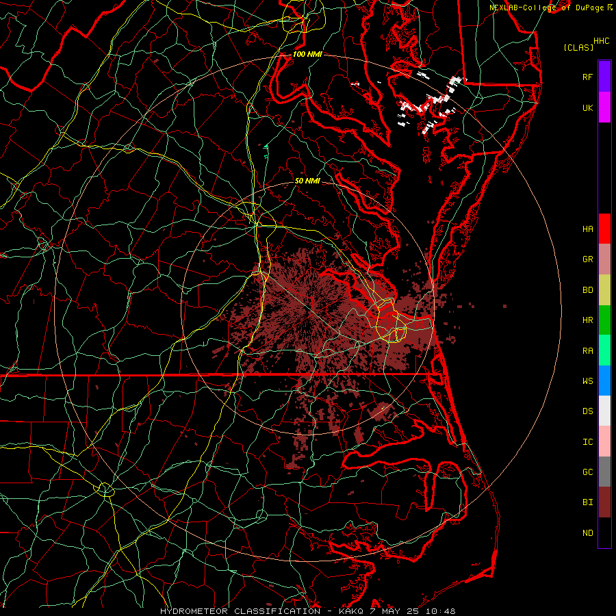
Task: Click the HA red legend color swatch
Action: coord(604,229)
